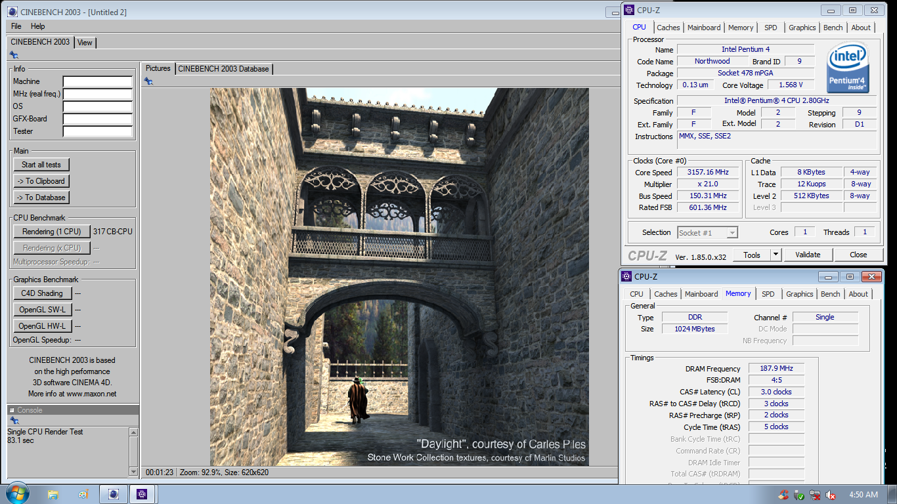This screenshot has width=897, height=504.
Task: Open the paint palette app on taskbar
Action: point(83,494)
